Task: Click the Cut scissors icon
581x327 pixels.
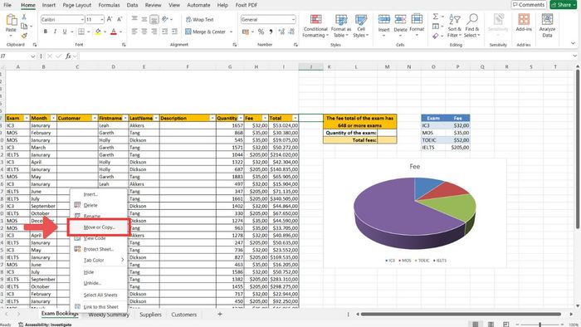Action: click(24, 17)
